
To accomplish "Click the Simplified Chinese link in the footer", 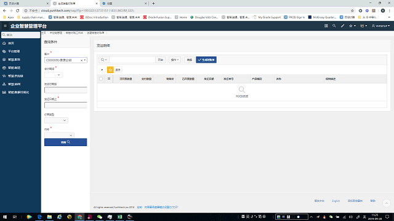I will tap(319, 201).
